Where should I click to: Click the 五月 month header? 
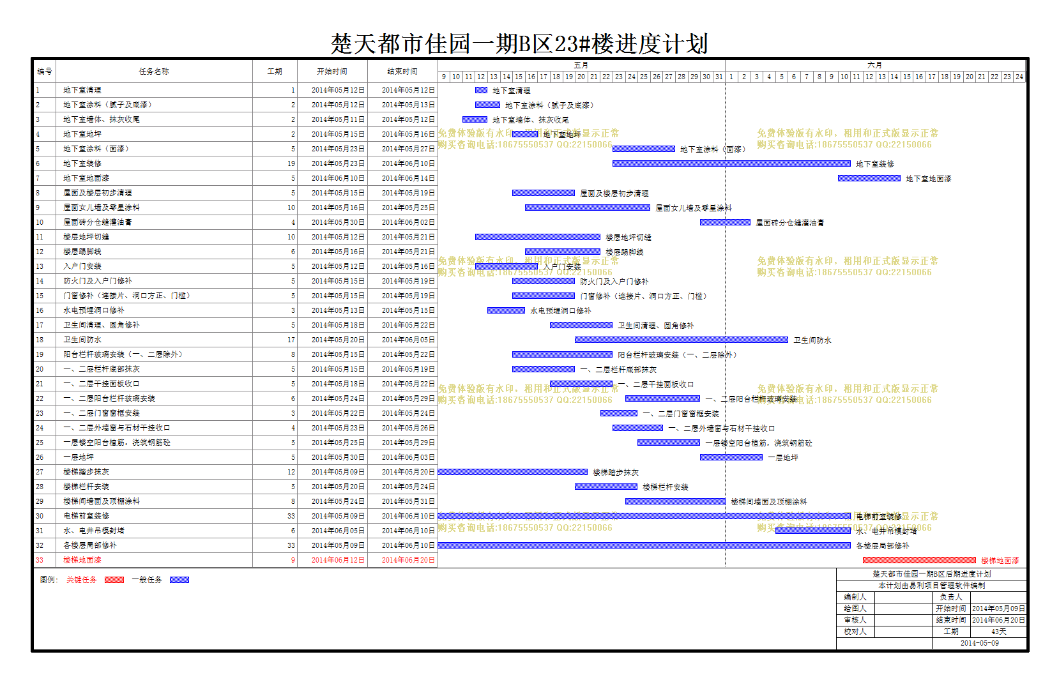pos(581,65)
